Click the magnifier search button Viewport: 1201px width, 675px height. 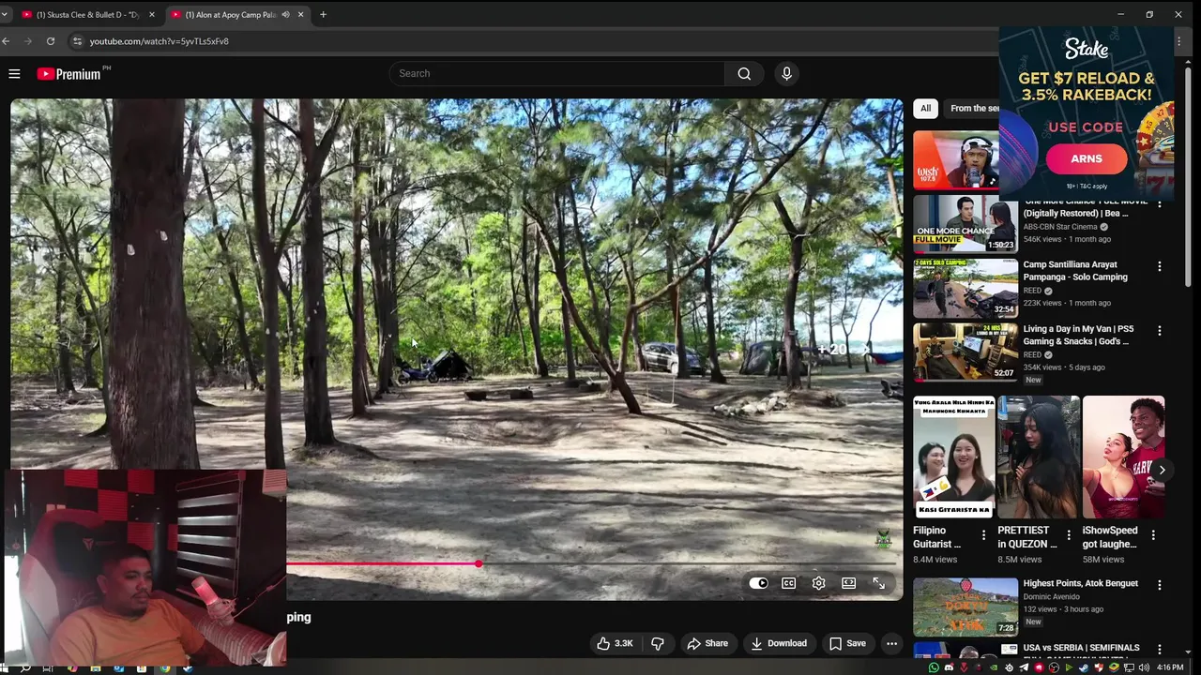coord(744,73)
